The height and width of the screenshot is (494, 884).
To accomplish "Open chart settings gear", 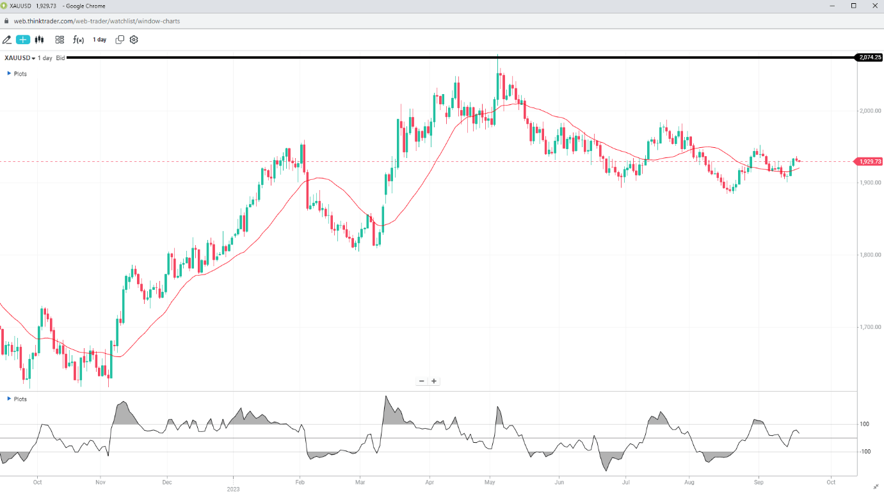I will coord(134,40).
